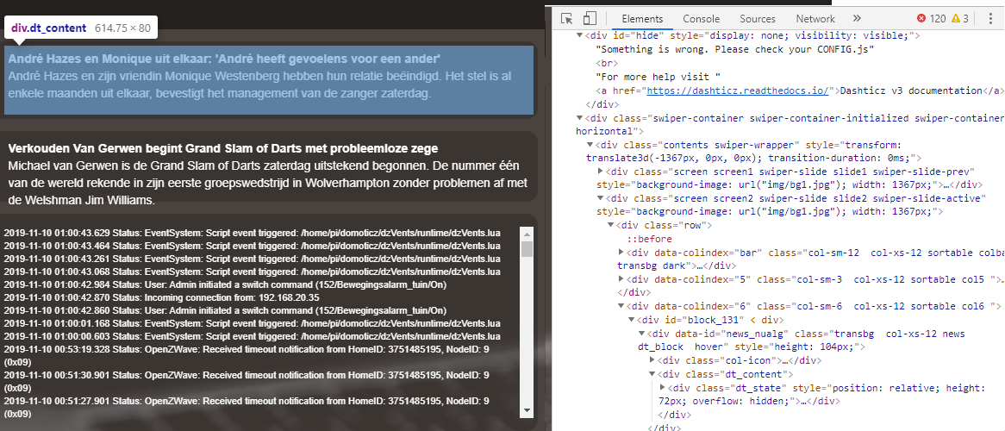The width and height of the screenshot is (1005, 431).
Task: Click the log panel scrollbar thumb
Action: coord(527,249)
